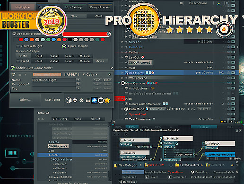Open the red color picker pencil icon
The image size is (244, 184).
coord(108,34)
